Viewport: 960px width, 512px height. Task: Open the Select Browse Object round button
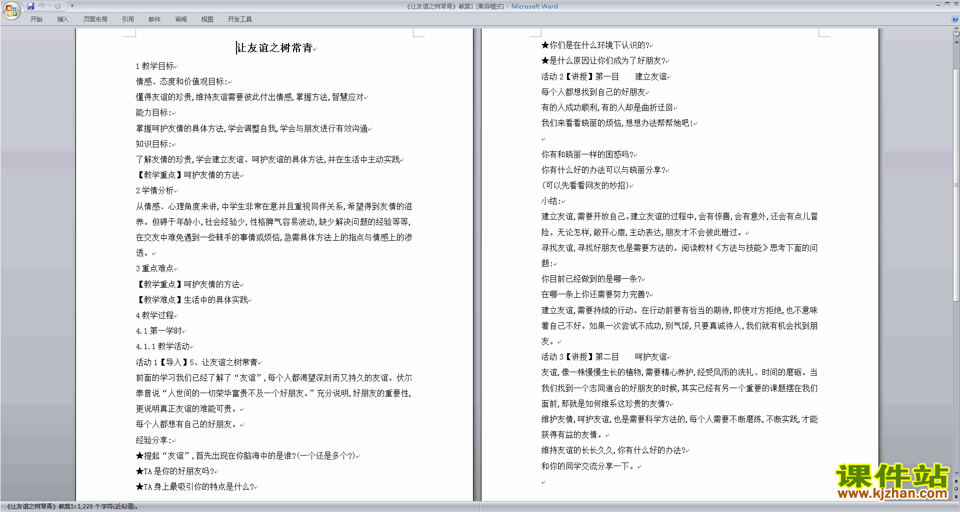pyautogui.click(x=956, y=489)
